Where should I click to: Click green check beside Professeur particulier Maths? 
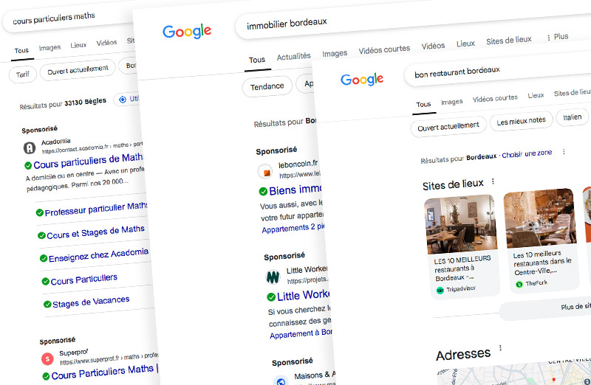(x=40, y=213)
